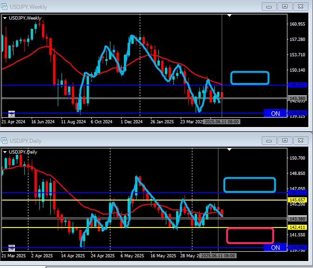Click the USDJPY,Weekly title bar text
The width and height of the screenshot is (313, 268).
click(28, 7)
